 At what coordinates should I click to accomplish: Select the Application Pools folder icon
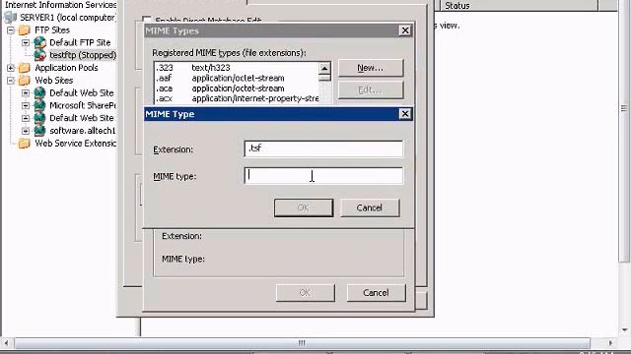click(x=25, y=68)
